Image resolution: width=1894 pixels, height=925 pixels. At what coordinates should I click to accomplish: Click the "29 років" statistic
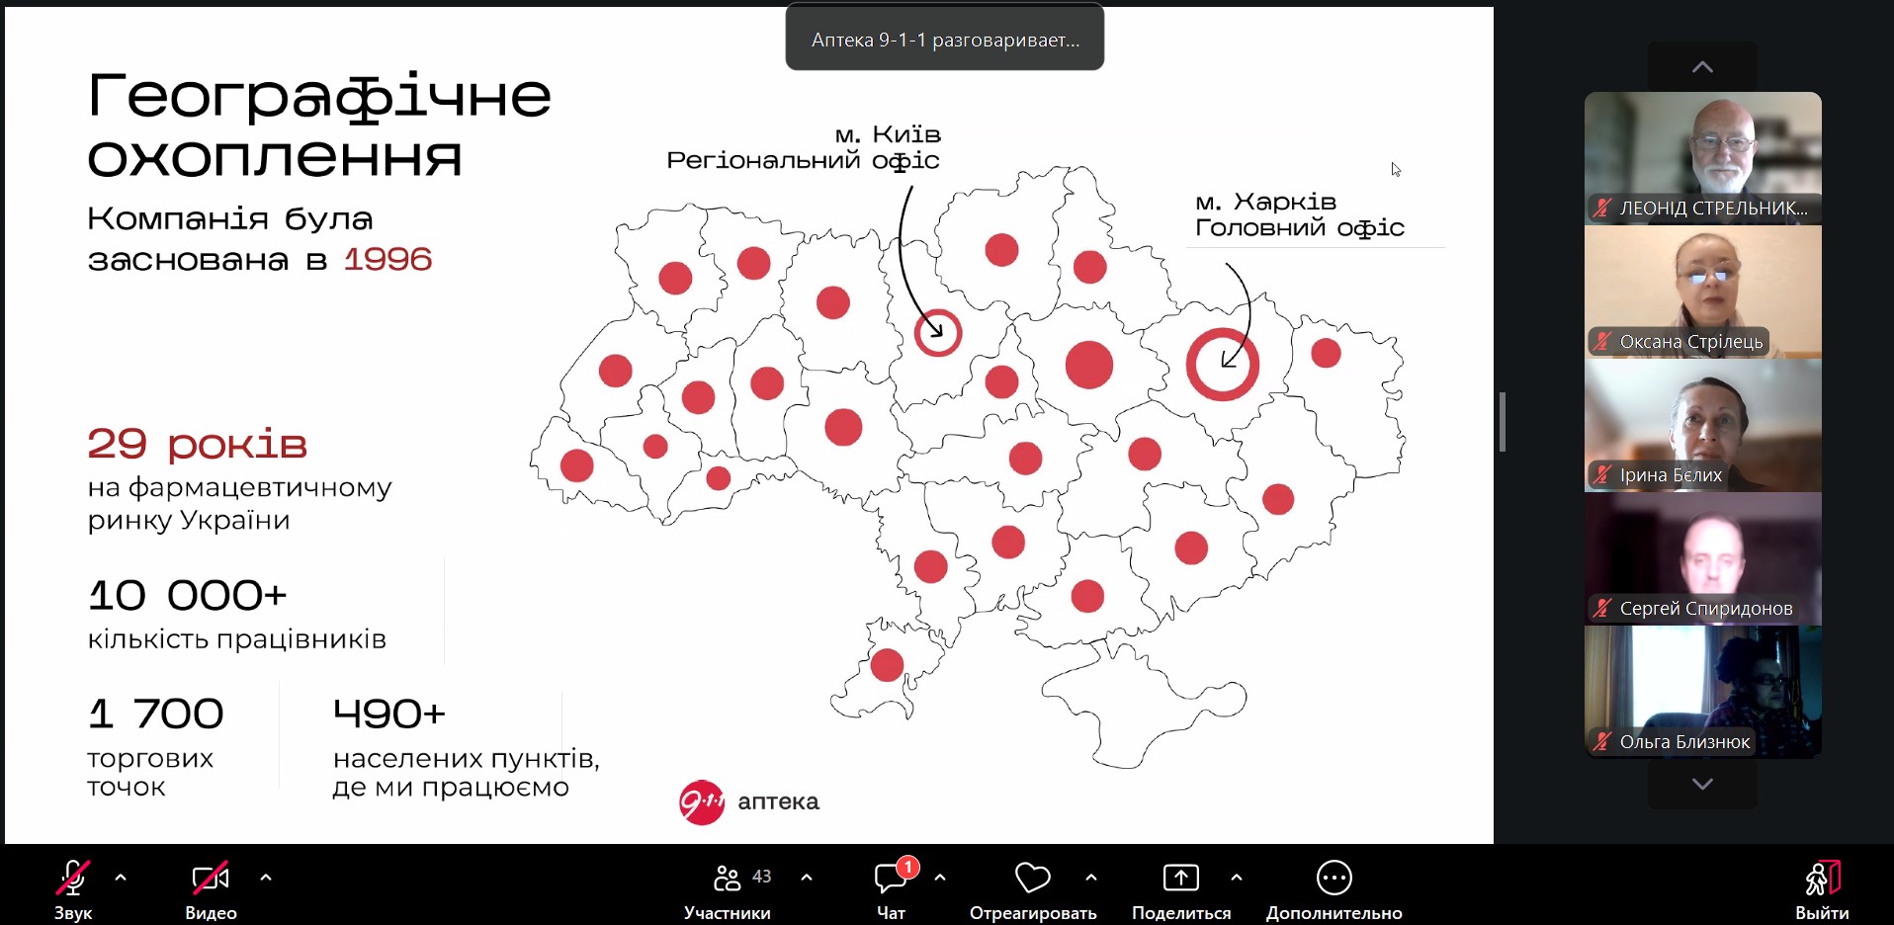click(x=197, y=446)
